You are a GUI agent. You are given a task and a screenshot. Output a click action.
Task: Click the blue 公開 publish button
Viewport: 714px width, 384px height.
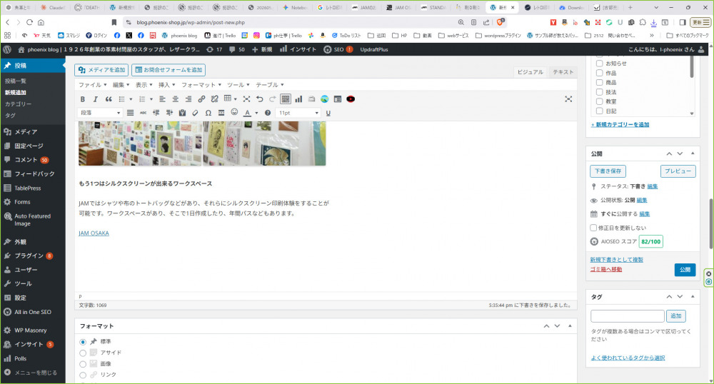click(684, 270)
